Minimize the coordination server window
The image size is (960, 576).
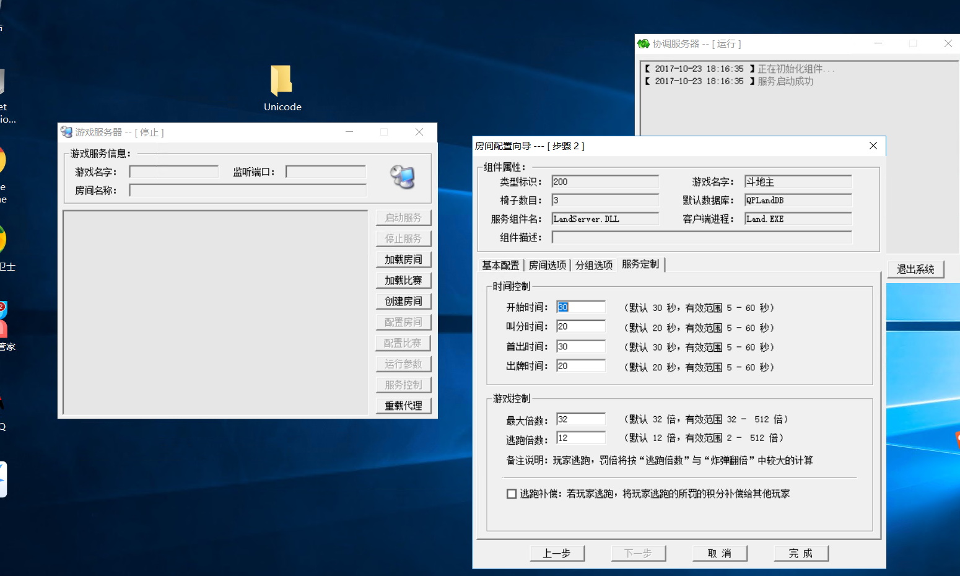(878, 43)
